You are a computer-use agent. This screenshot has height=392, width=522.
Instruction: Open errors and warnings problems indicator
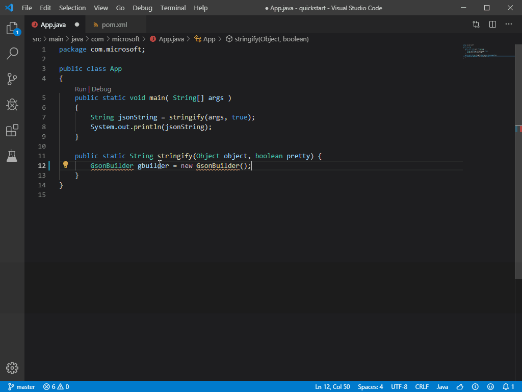(x=56, y=387)
